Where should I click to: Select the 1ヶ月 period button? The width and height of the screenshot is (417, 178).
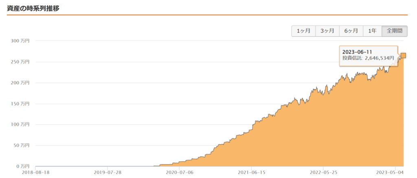303,31
